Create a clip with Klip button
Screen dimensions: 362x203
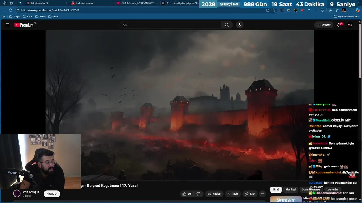(x=250, y=194)
